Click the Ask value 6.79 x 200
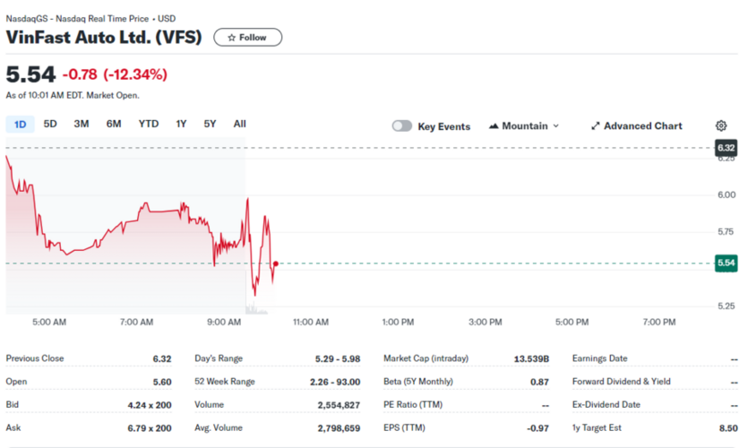The width and height of the screenshot is (748, 448). point(150,428)
